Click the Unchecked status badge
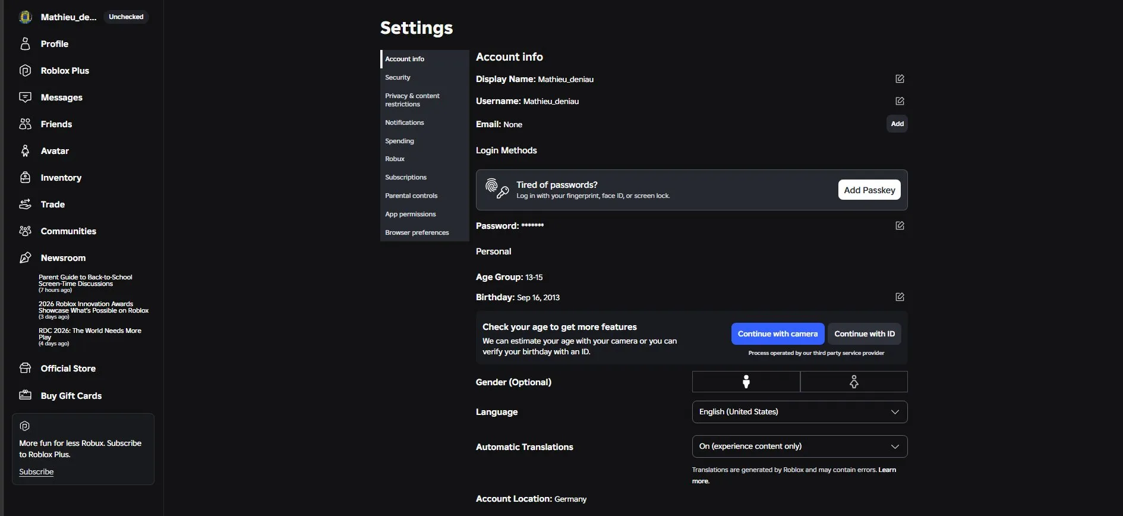The height and width of the screenshot is (516, 1123). pyautogui.click(x=126, y=17)
